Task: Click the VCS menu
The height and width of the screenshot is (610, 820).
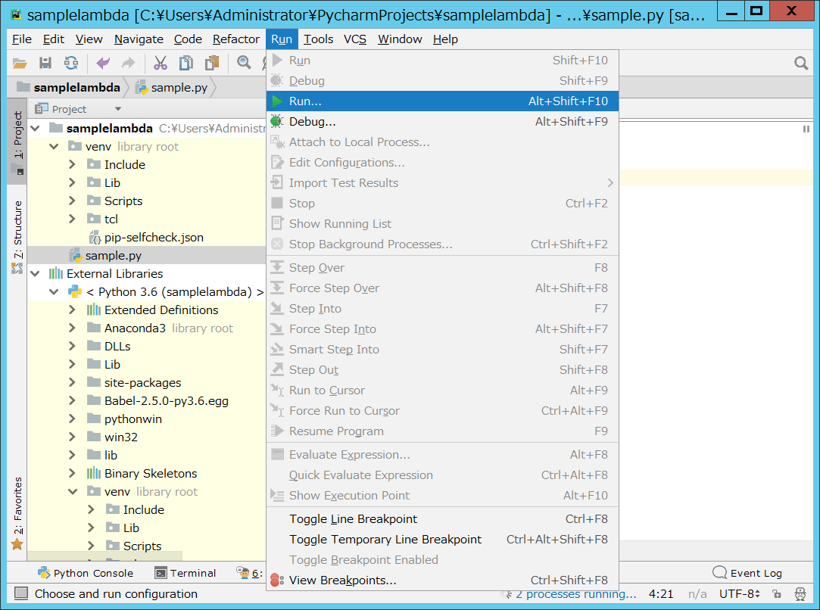Action: (354, 39)
